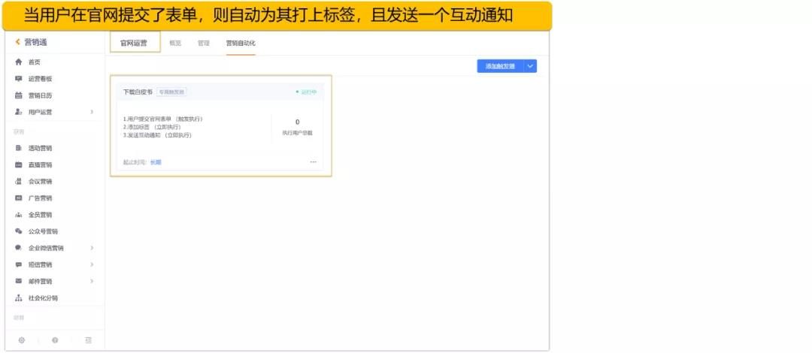Open 运营看板 via its board icon
812x353 pixels.
[x=19, y=79]
